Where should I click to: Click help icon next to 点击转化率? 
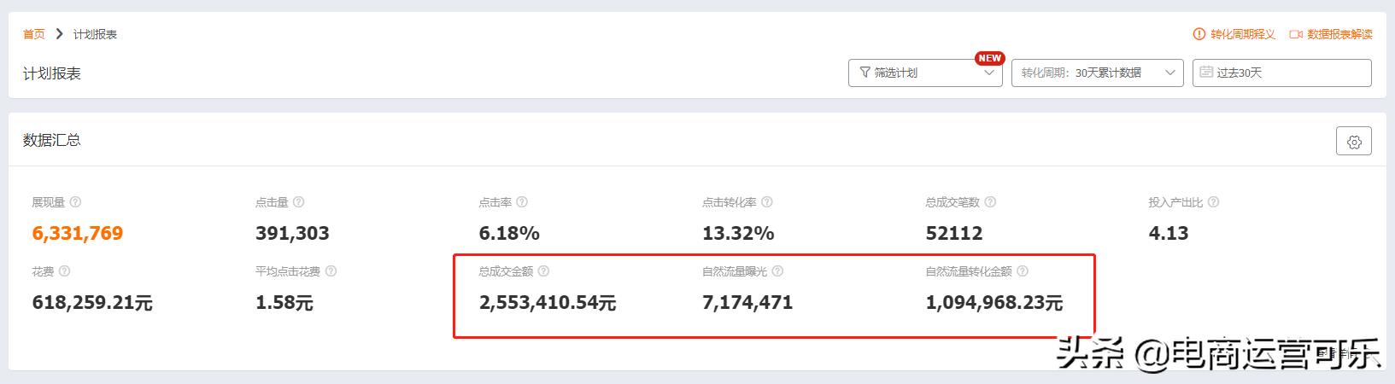pos(767,202)
